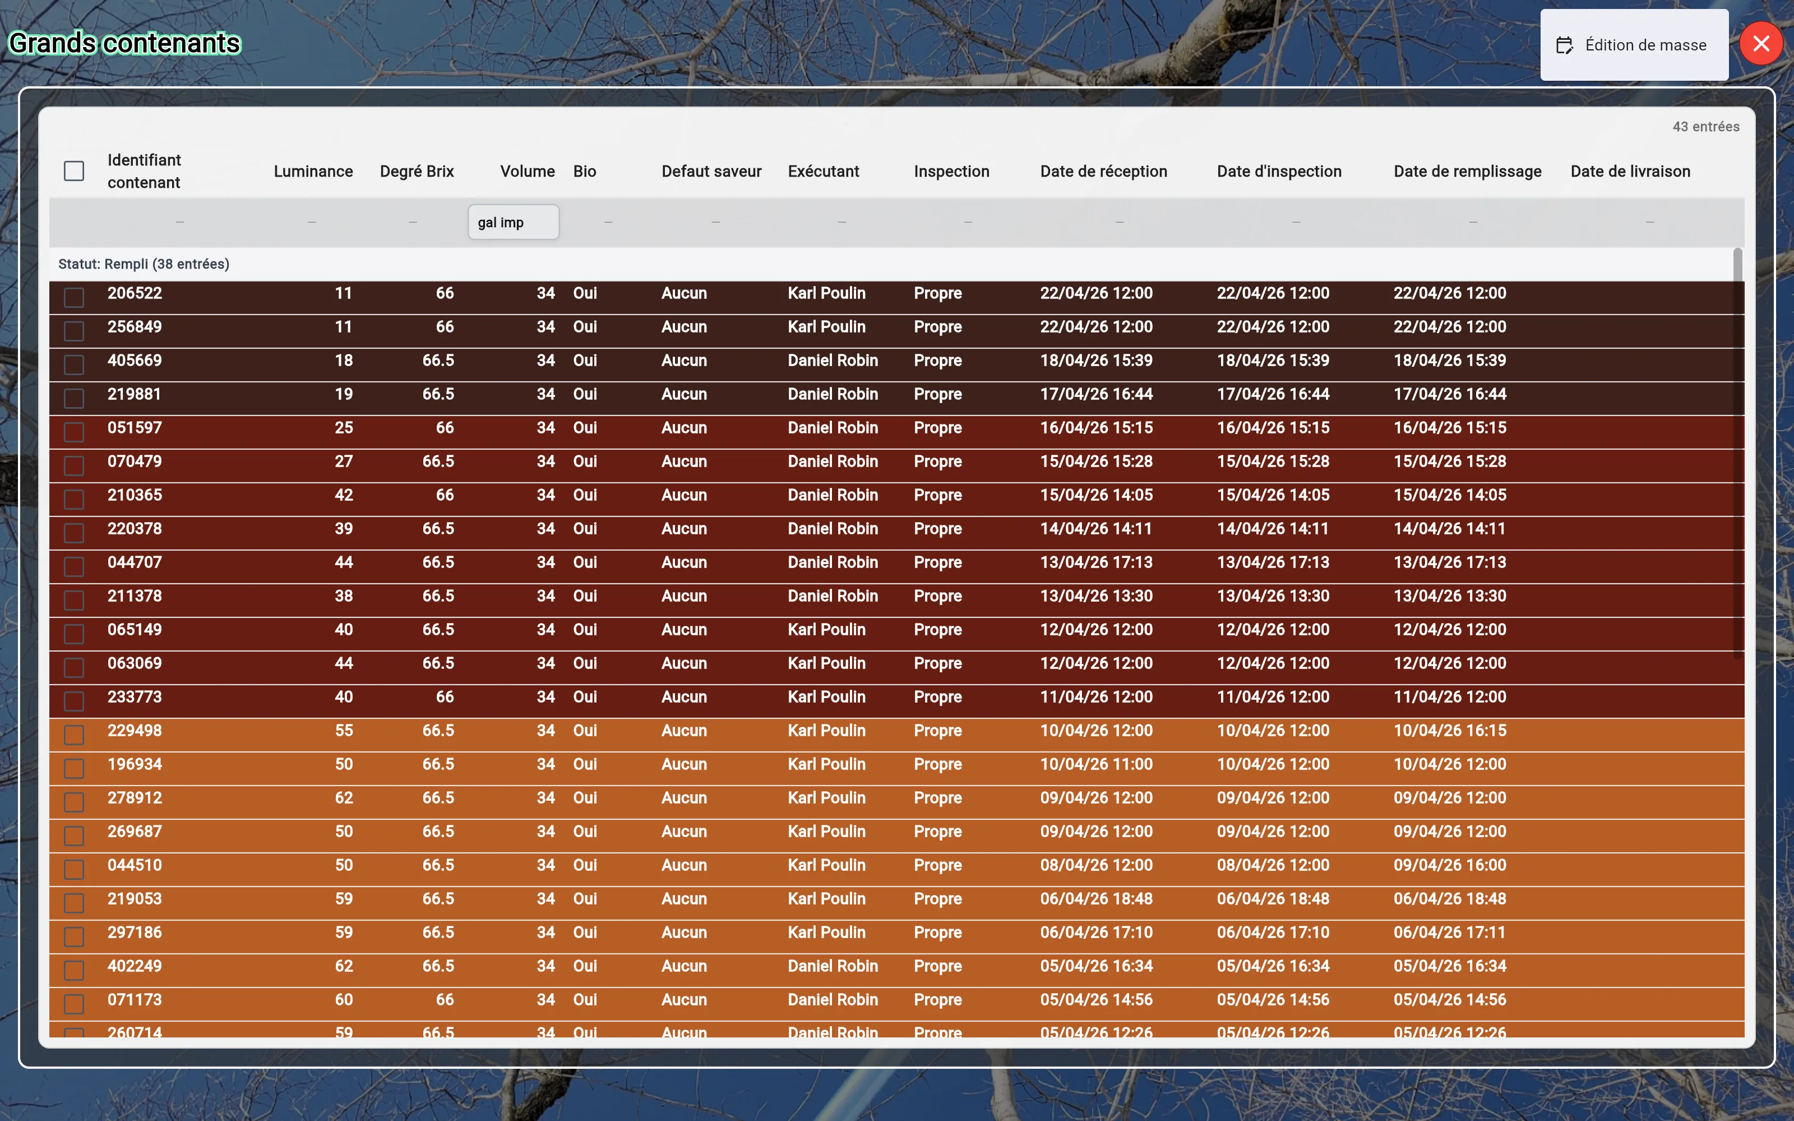This screenshot has width=1794, height=1121.
Task: Sort by Date de réception
Action: click(x=1103, y=171)
